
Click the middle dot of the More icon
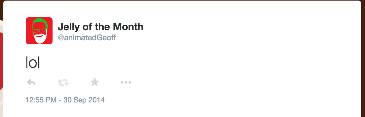126,82
